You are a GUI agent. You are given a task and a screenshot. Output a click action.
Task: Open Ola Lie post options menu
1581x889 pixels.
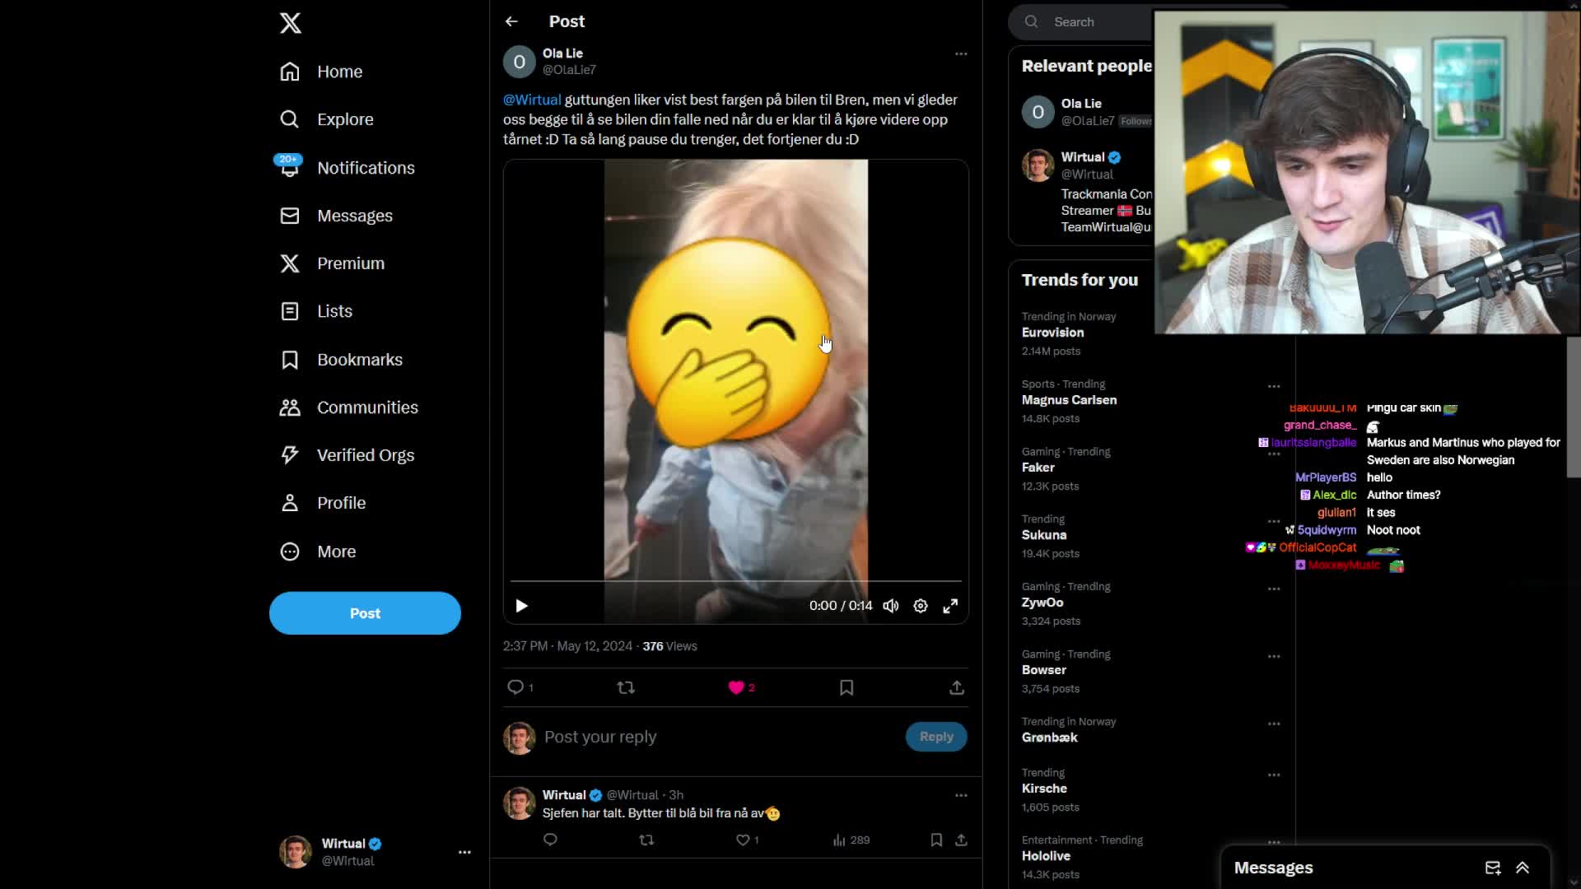pos(961,54)
